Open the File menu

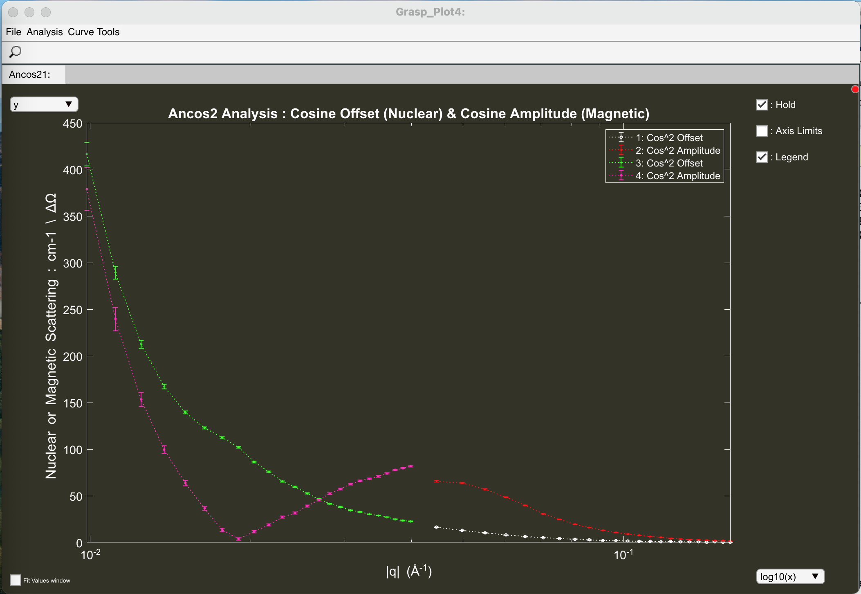point(13,32)
